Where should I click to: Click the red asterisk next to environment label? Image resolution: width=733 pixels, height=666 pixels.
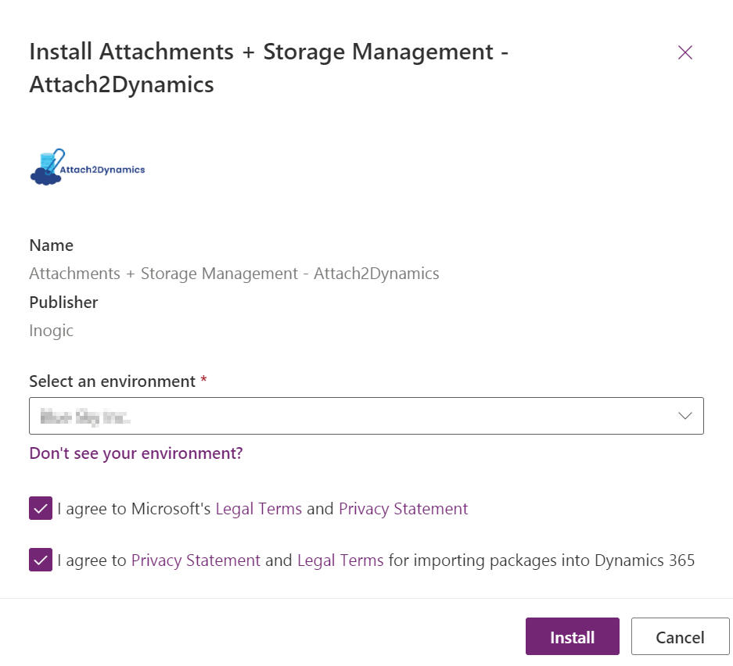(x=203, y=380)
